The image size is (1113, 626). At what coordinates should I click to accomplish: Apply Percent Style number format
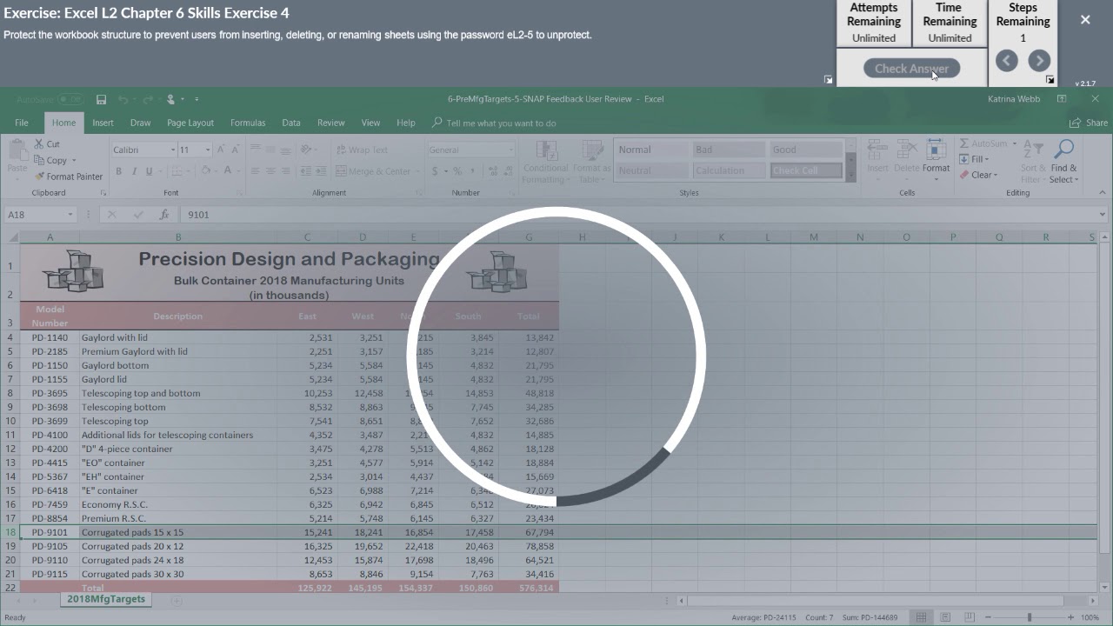457,171
